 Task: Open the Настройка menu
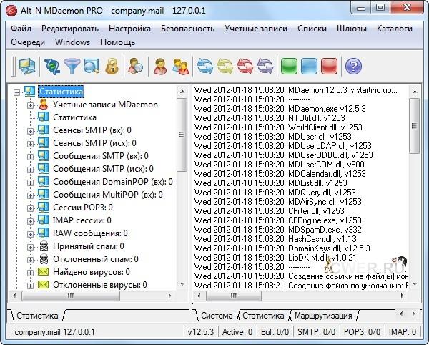coord(129,29)
